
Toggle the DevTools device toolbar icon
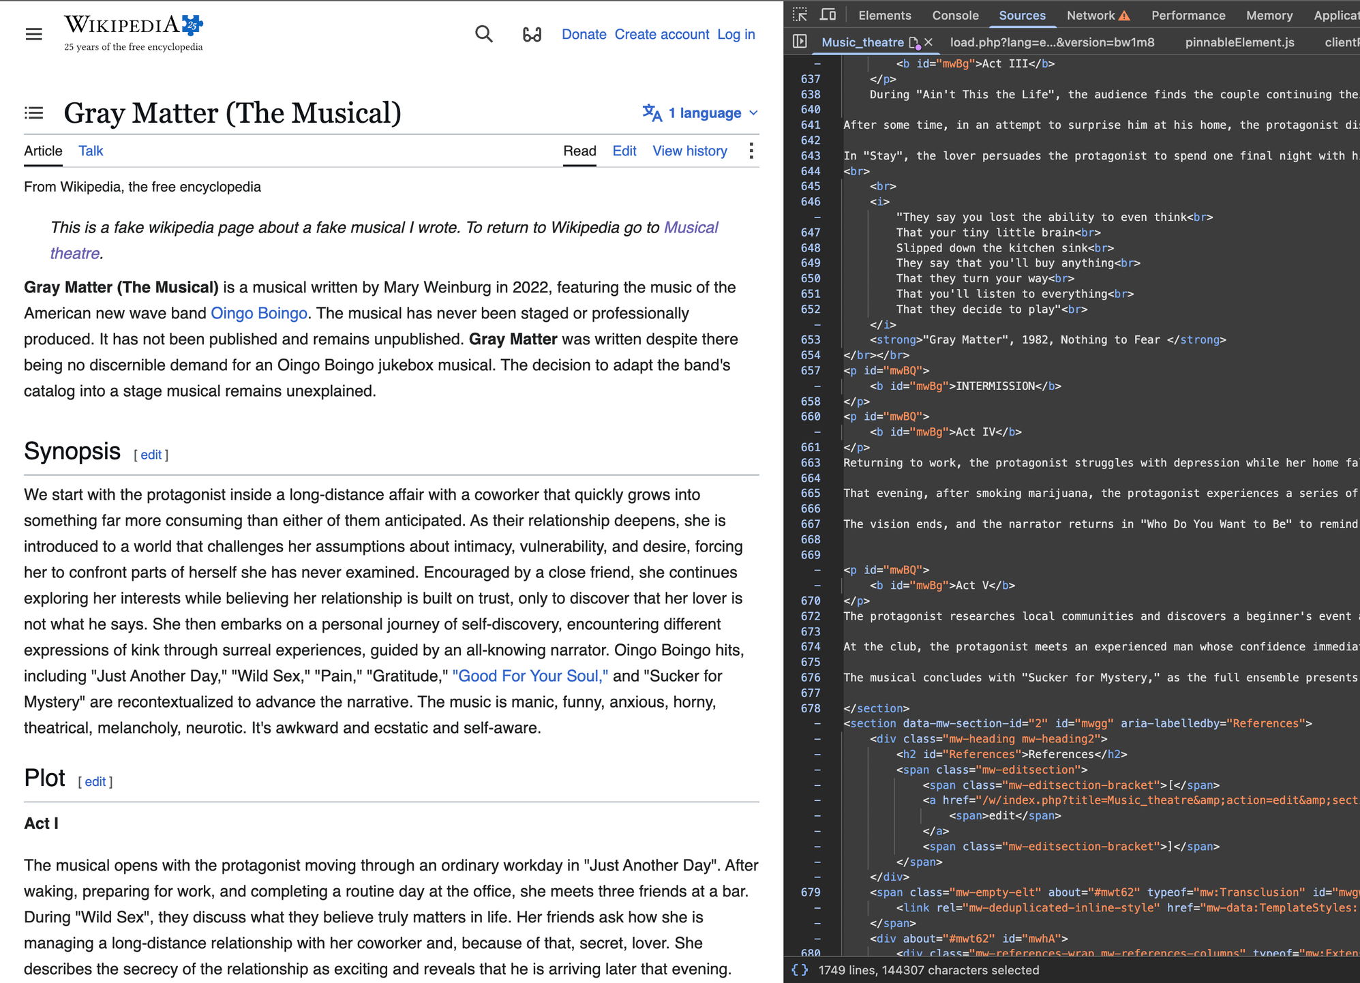828,15
